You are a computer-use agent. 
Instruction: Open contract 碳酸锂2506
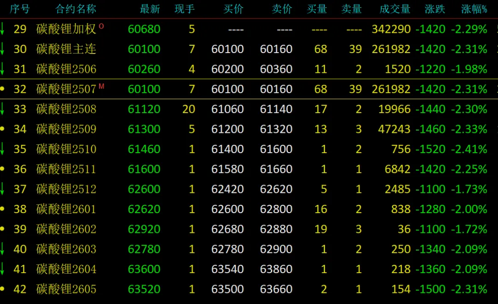(x=66, y=69)
